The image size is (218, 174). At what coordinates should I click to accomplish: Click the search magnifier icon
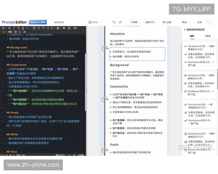20,32
